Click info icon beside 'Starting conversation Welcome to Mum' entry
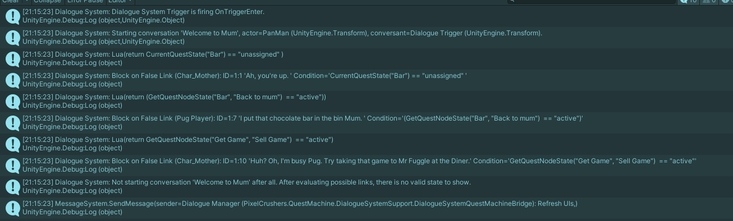The image size is (733, 221). 12,37
